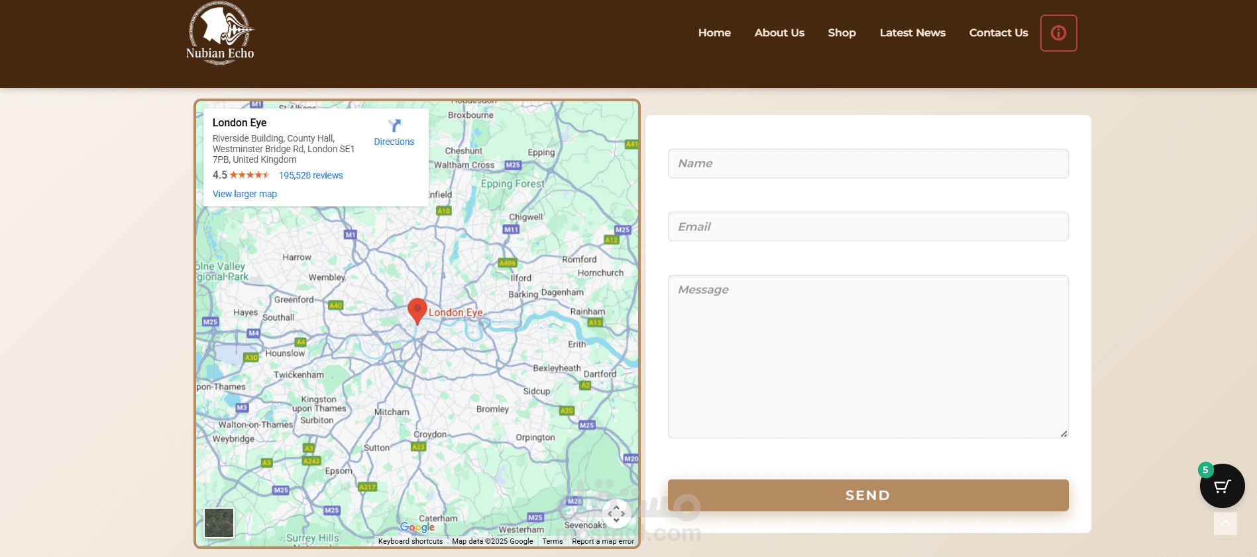Click the Epping Forest label on map
This screenshot has height=557, width=1257.
point(512,184)
